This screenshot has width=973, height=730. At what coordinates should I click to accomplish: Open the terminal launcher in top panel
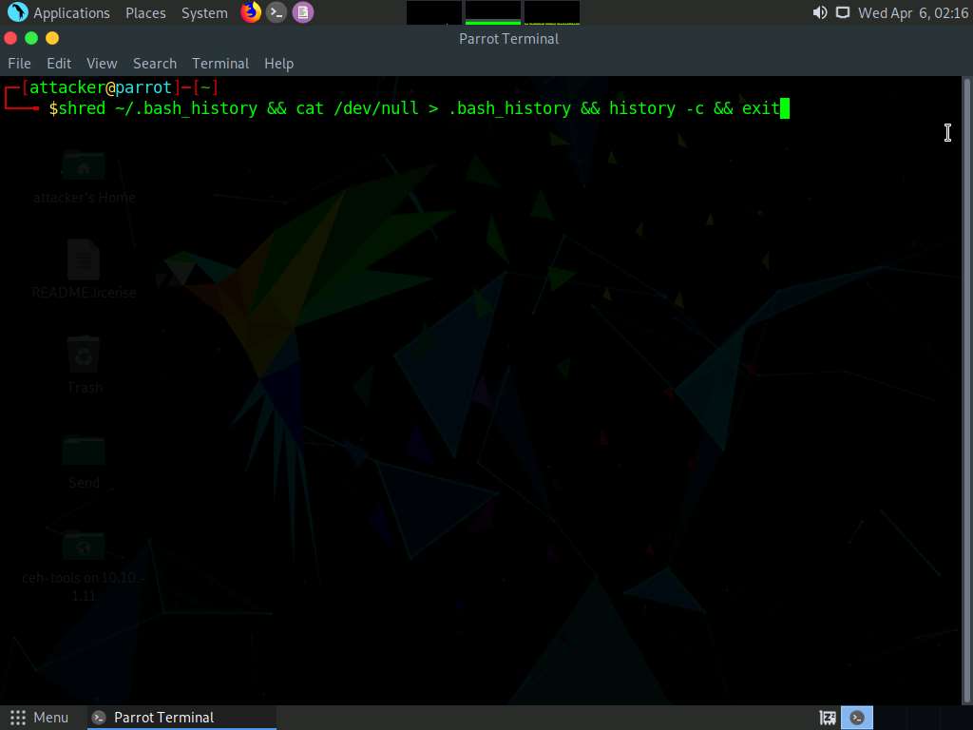pyautogui.click(x=277, y=12)
